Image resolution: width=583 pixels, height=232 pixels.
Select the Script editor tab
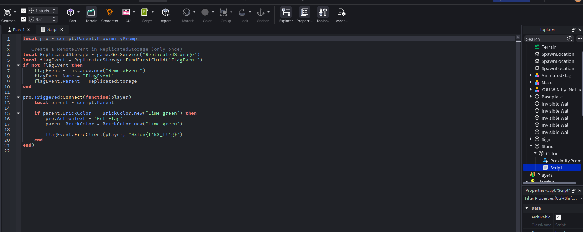tap(52, 29)
